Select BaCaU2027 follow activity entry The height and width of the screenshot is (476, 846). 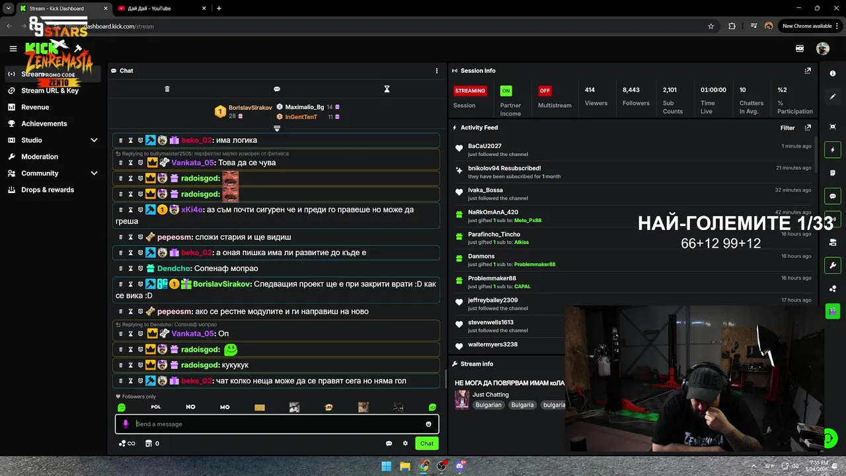tap(633, 149)
